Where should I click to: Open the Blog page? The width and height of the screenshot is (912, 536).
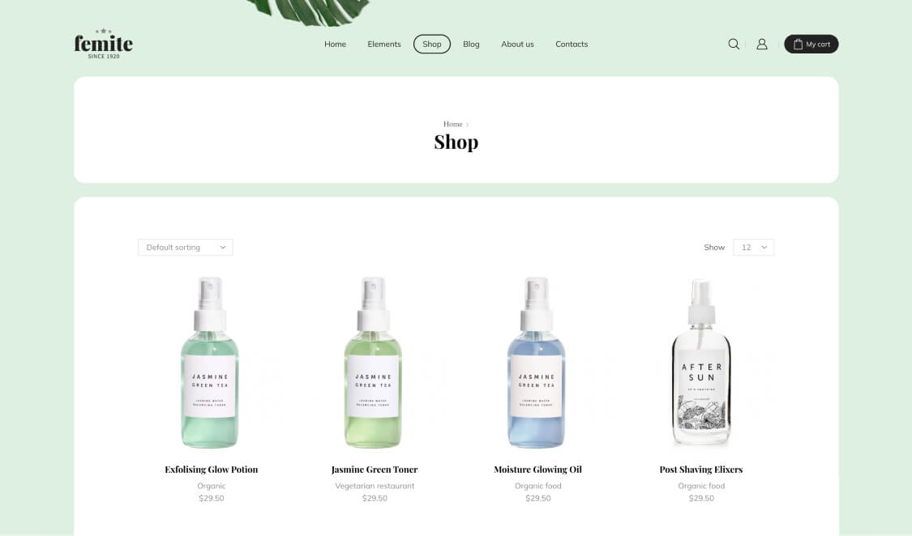[471, 45]
